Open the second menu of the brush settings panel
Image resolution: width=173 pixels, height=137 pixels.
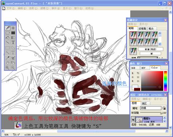pyautogui.click(x=143, y=24)
